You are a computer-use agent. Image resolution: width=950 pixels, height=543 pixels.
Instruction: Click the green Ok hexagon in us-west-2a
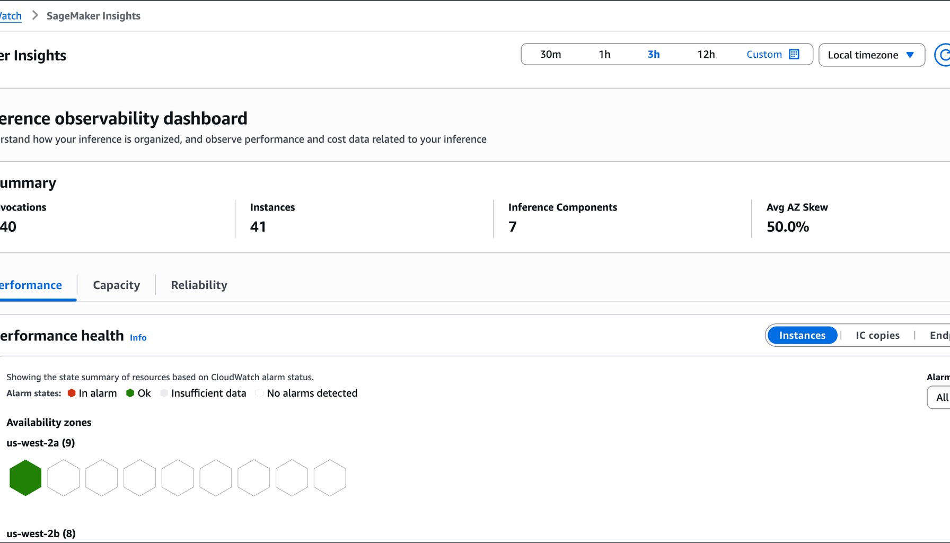[25, 478]
